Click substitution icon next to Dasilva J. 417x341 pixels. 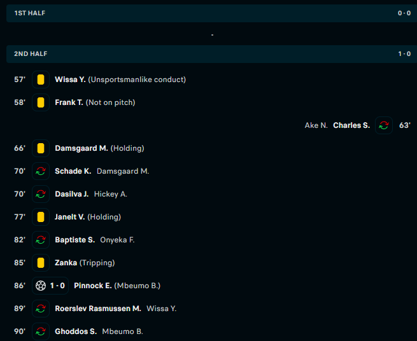tap(41, 194)
